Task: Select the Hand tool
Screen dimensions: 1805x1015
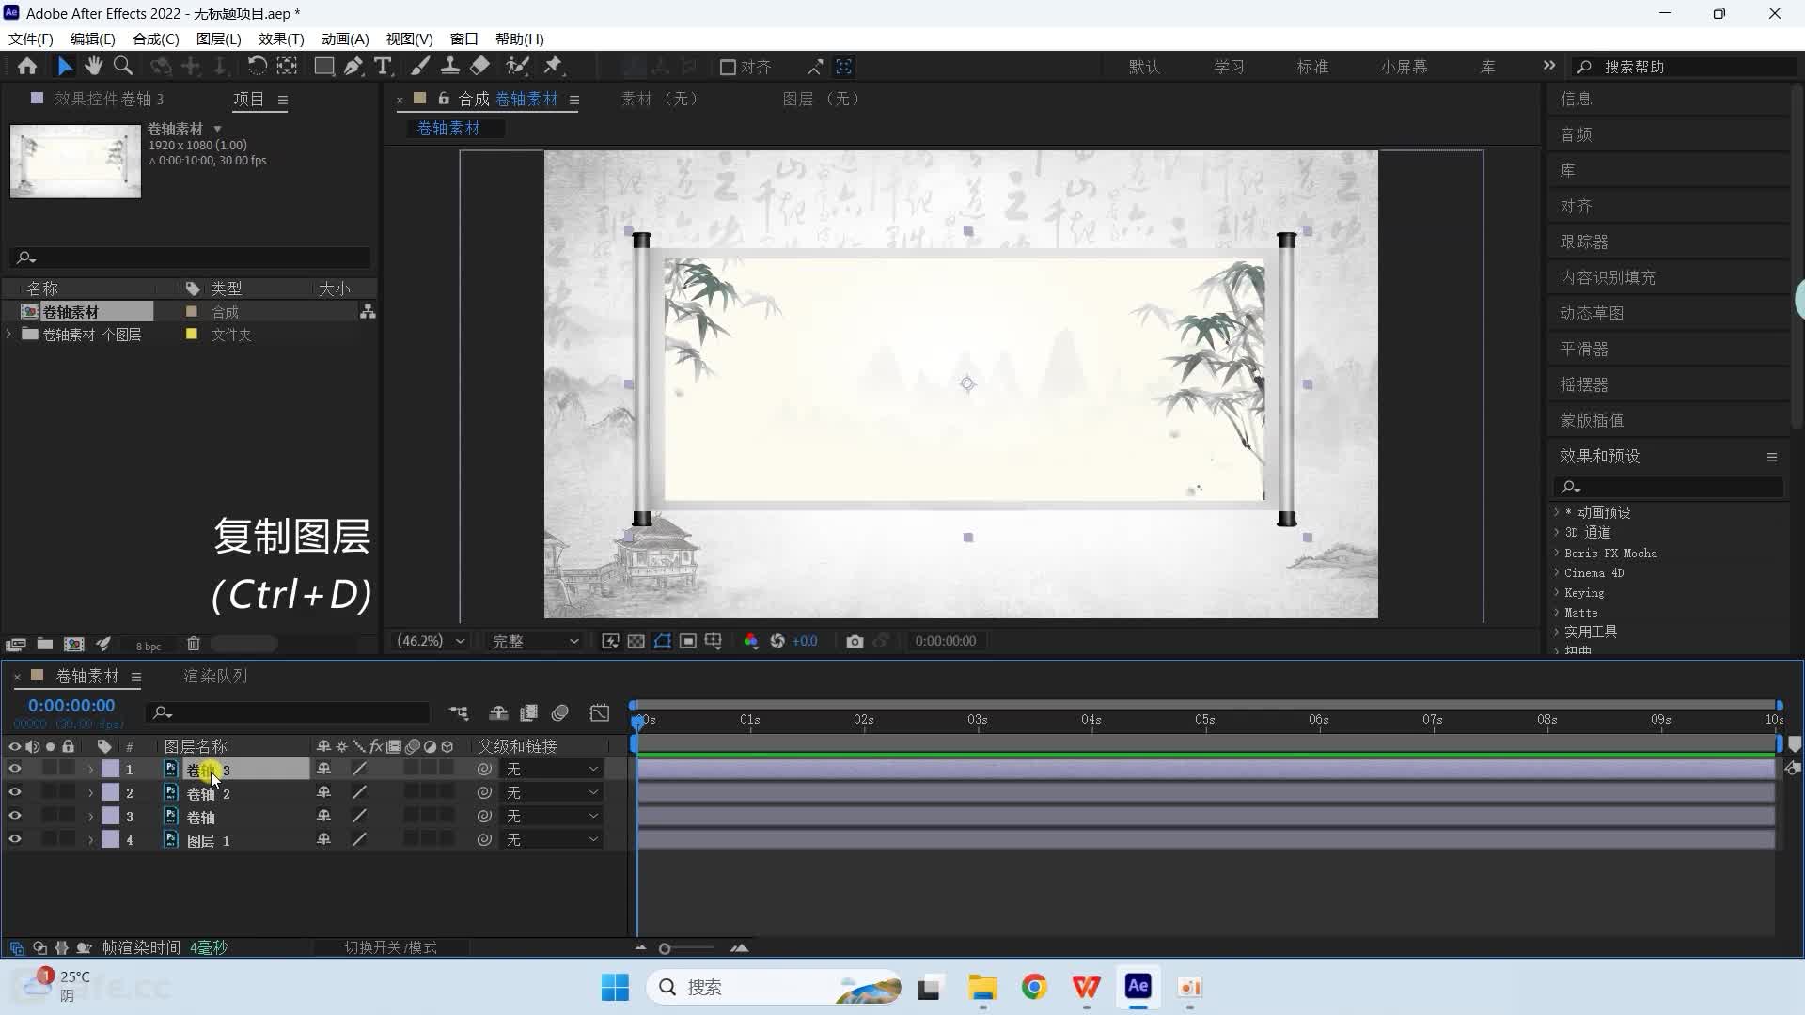Action: click(93, 66)
